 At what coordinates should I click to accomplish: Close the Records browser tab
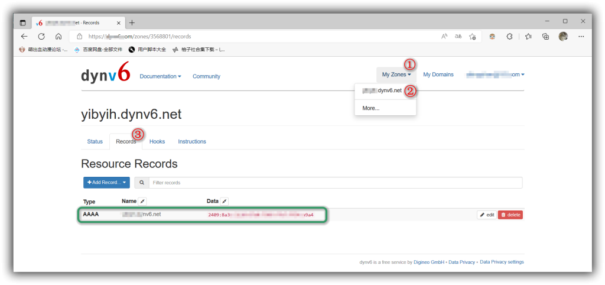pos(119,23)
